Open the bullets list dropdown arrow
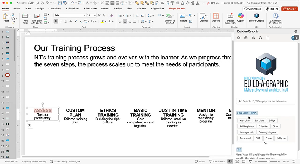Viewport: 300px width, 164px height. coord(123,15)
